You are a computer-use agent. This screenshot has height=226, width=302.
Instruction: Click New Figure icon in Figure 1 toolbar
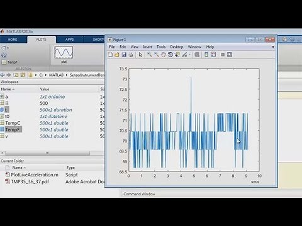(110, 55)
